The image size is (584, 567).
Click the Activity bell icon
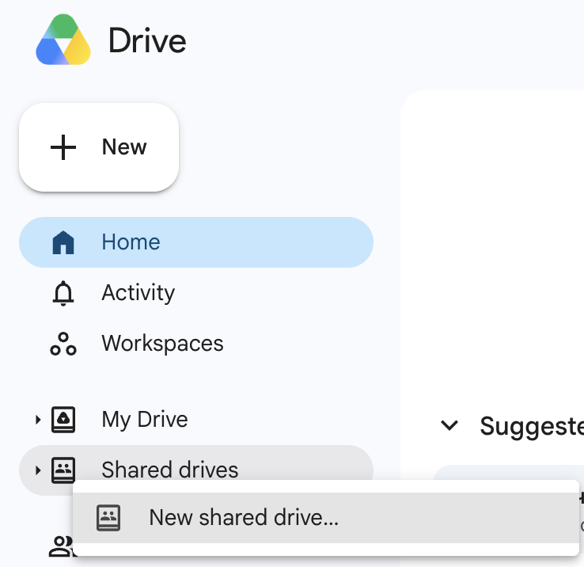click(63, 293)
